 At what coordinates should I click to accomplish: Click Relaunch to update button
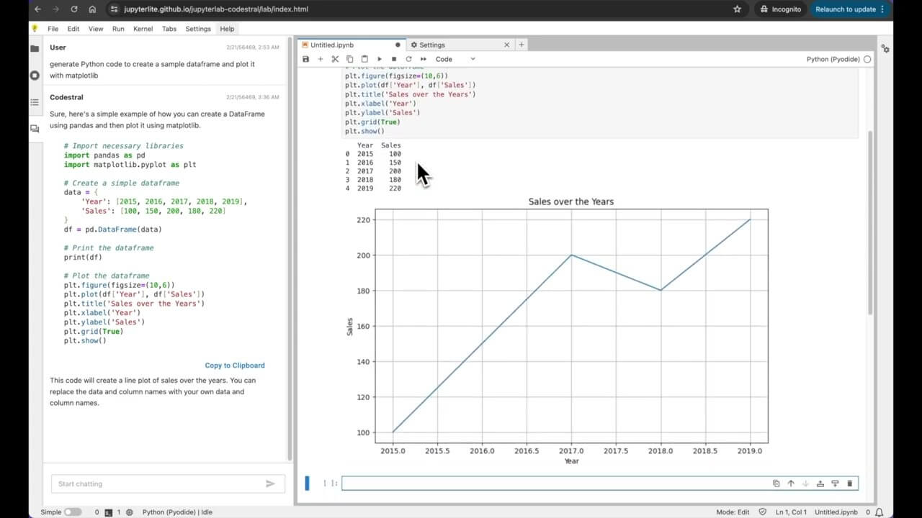845,9
